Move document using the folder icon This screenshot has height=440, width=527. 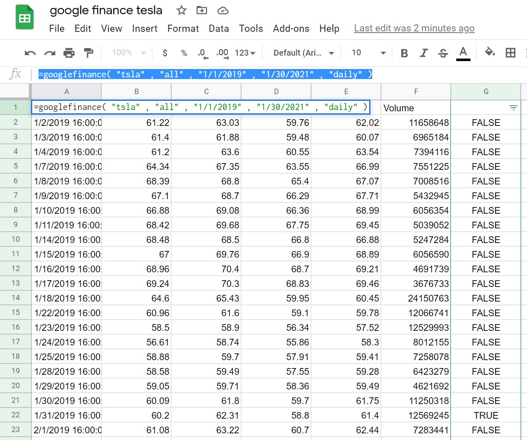point(202,10)
